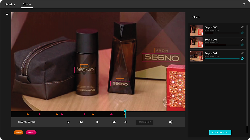The image size is (250, 140).
Task: Select the Segno 001 clip title
Action: (x=211, y=53)
